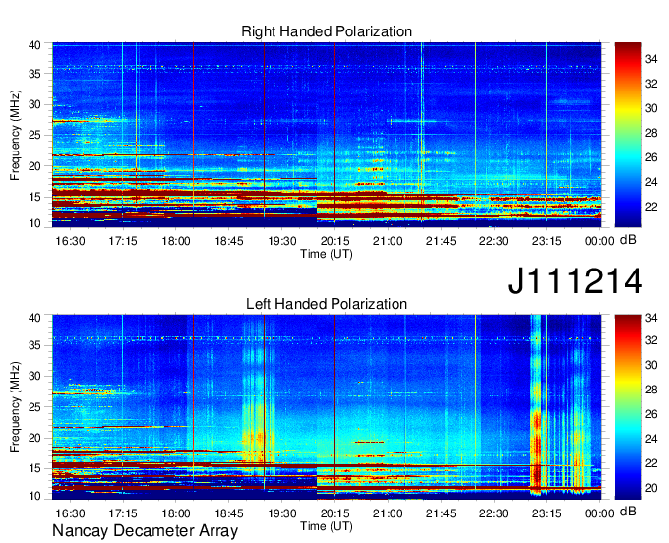The image size is (669, 543).
Task: Click 20 MHz tick on Left Handed frequency axis
Action: click(34, 438)
